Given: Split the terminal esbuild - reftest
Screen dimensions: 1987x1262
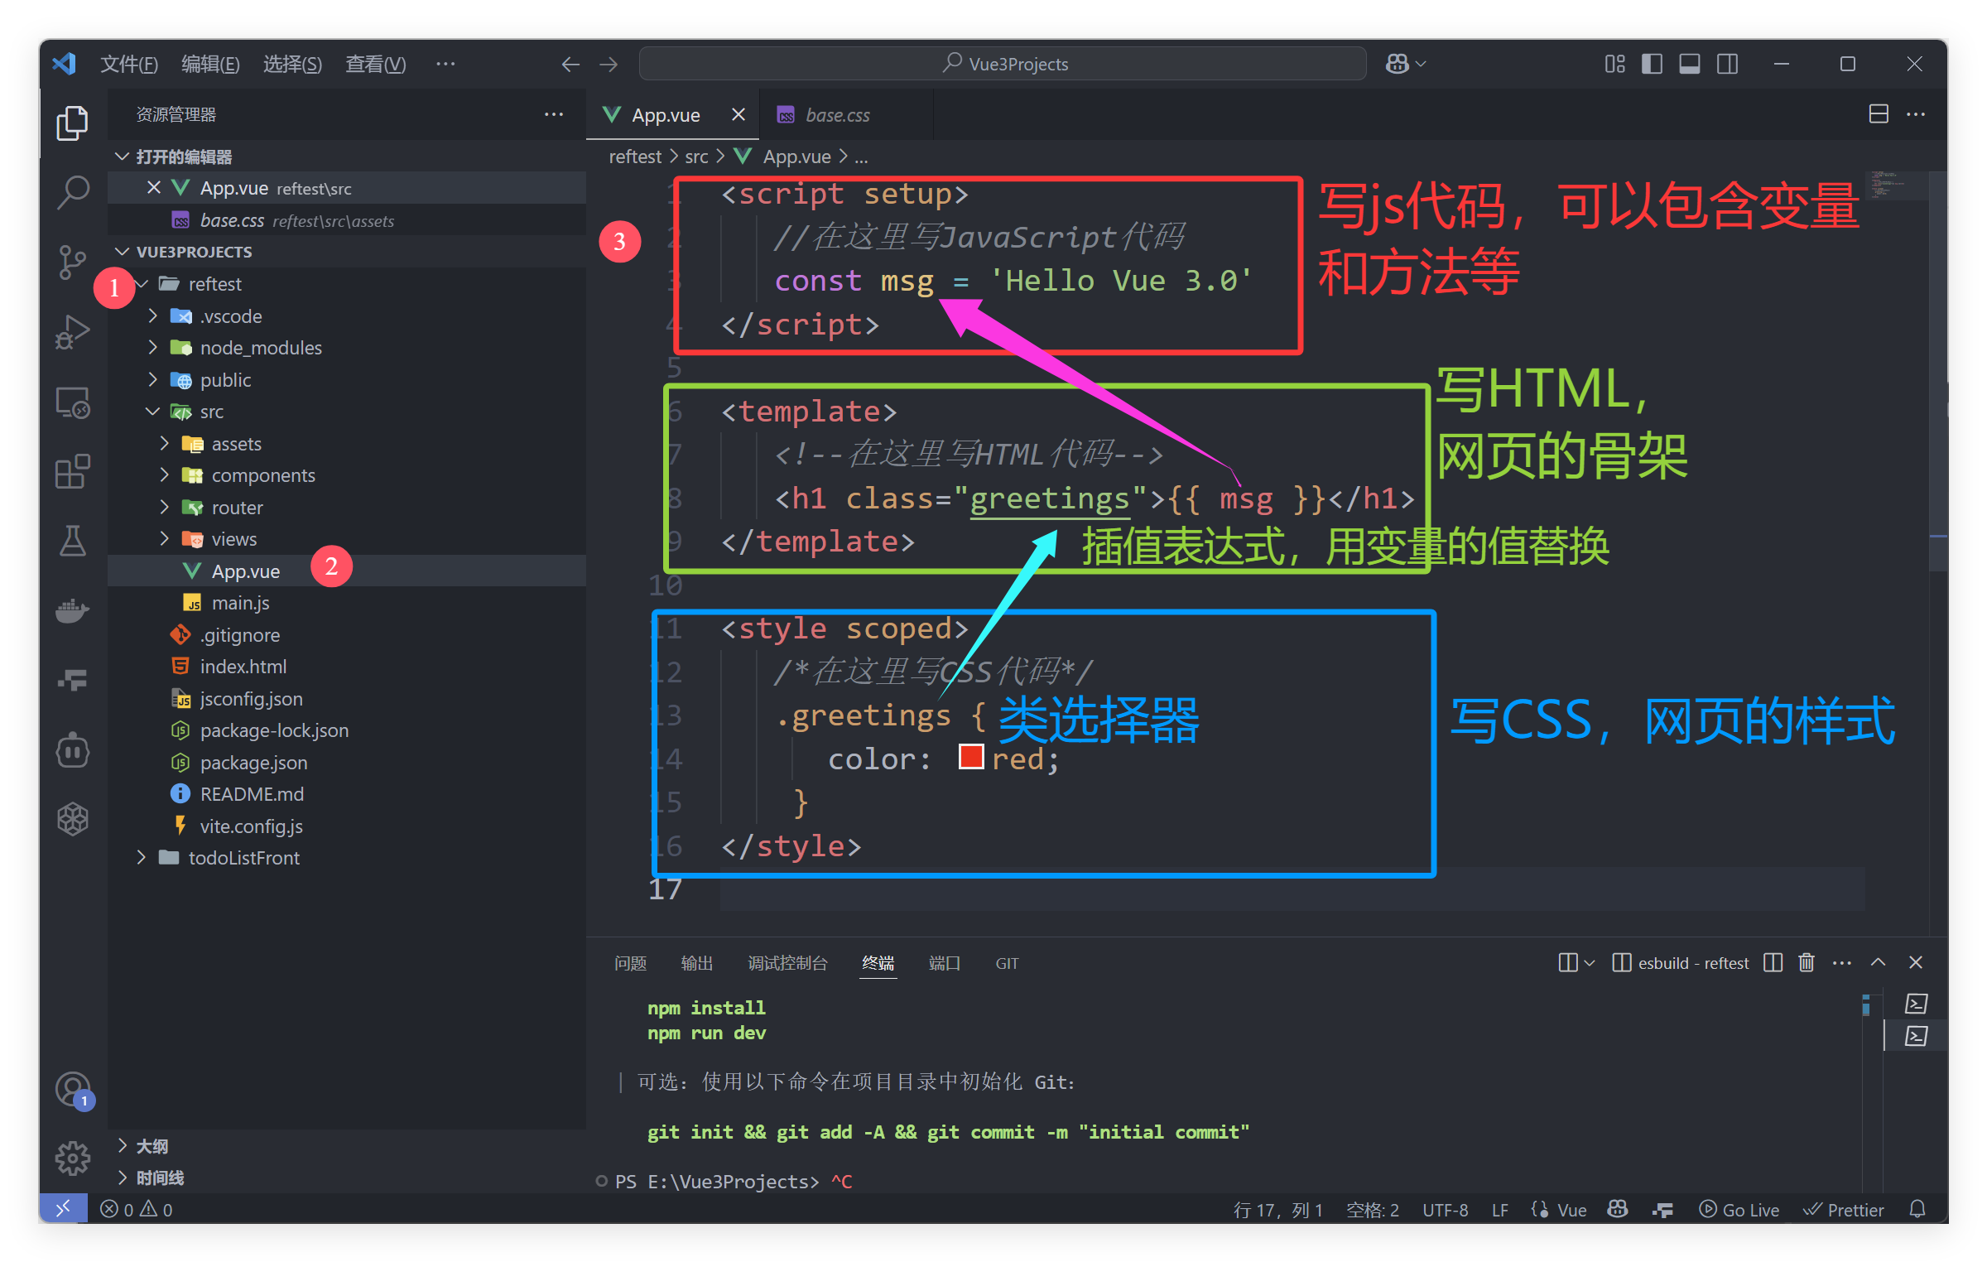Looking at the screenshot, I should [x=1773, y=962].
